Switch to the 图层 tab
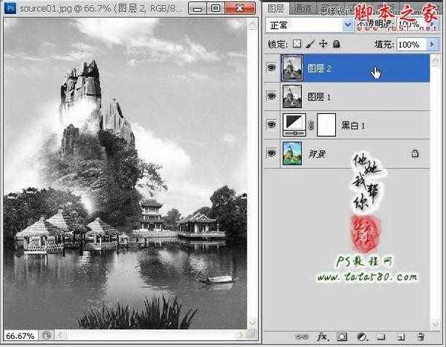The image size is (446, 347). pos(275,8)
